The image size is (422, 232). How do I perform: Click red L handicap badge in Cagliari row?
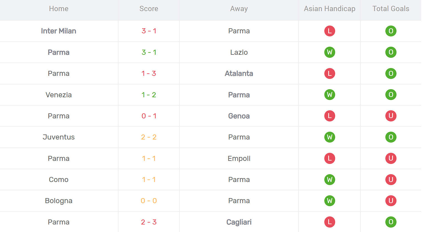point(330,222)
